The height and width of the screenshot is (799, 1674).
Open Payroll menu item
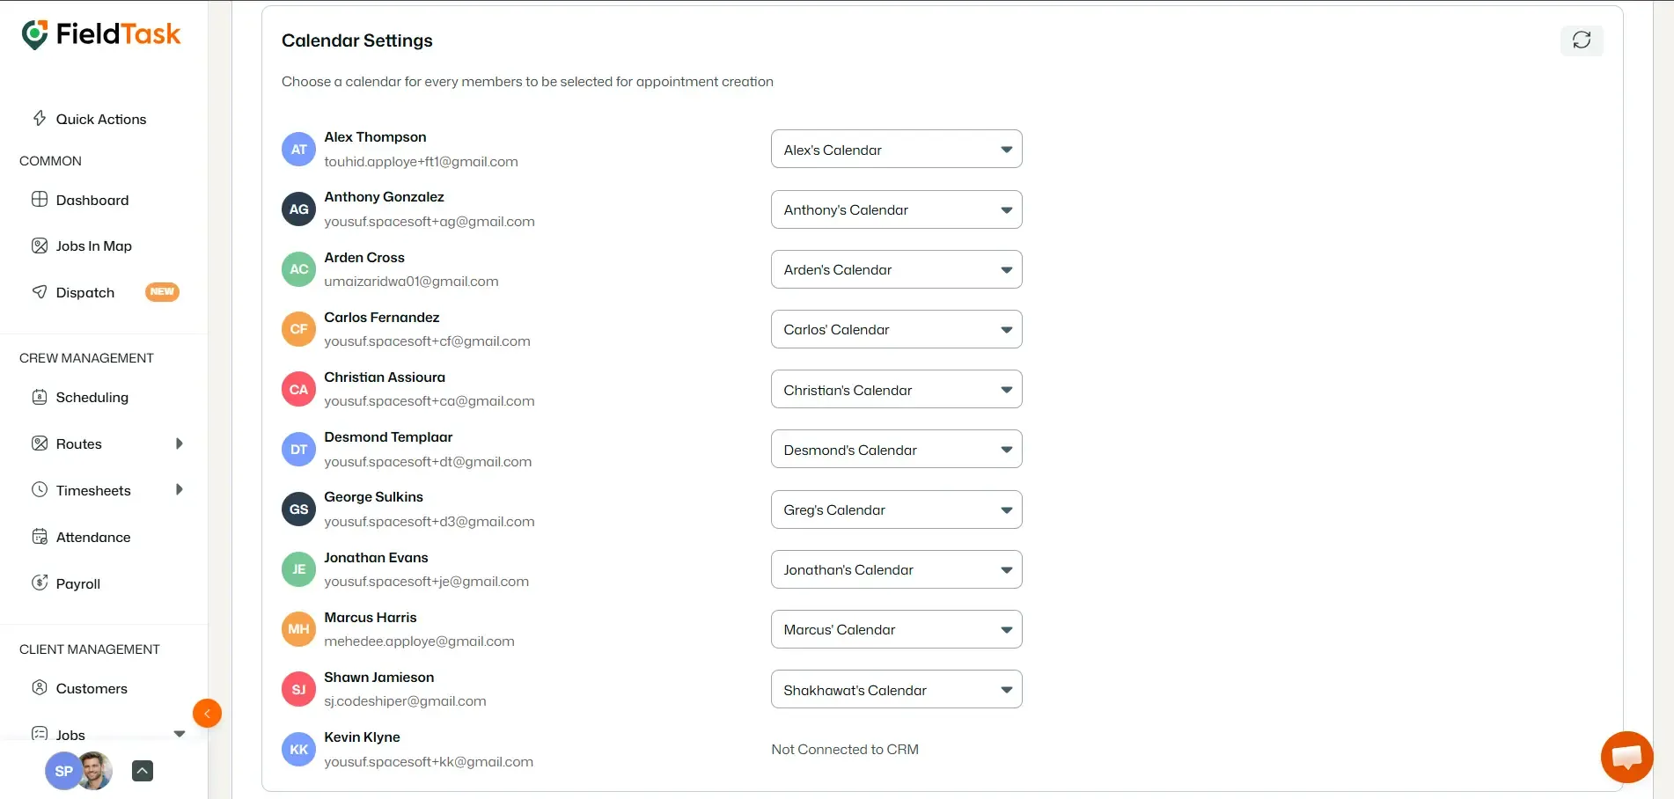[78, 584]
